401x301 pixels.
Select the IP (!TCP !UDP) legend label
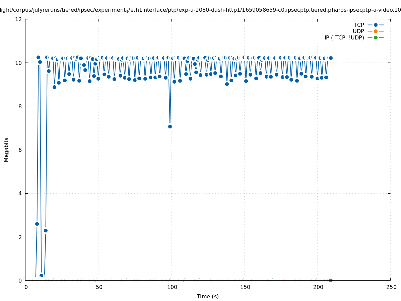tap(344, 37)
